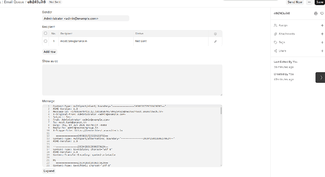This screenshot has height=177, width=325.
Task: Click the Sender input field
Action: (86, 18)
